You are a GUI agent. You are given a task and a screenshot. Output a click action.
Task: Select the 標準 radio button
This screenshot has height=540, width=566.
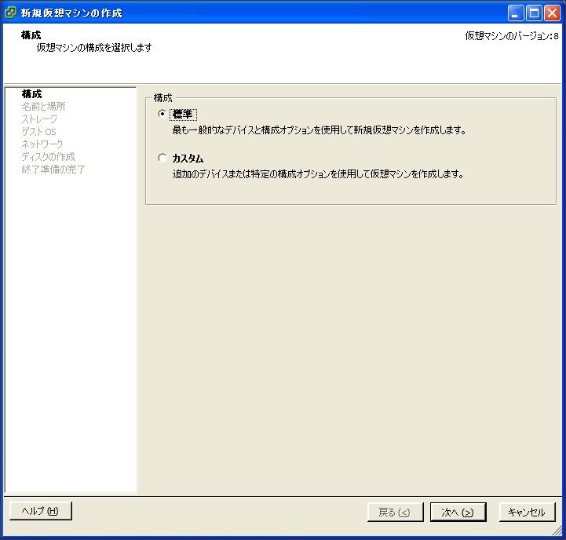pyautogui.click(x=162, y=114)
